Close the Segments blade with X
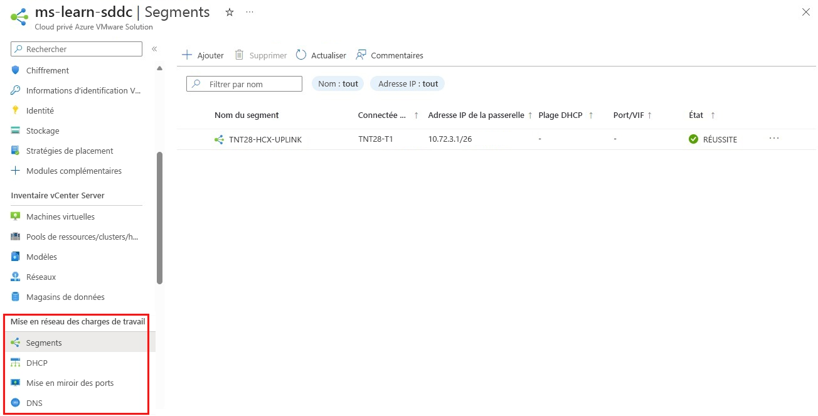 click(806, 12)
